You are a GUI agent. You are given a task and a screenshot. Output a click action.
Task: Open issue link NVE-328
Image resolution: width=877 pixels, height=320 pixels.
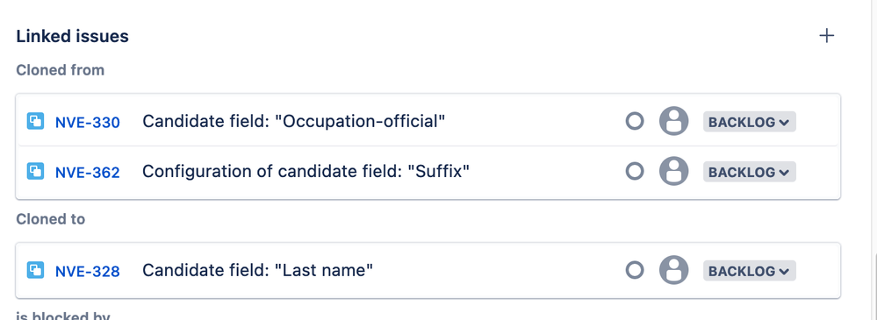pyautogui.click(x=87, y=272)
